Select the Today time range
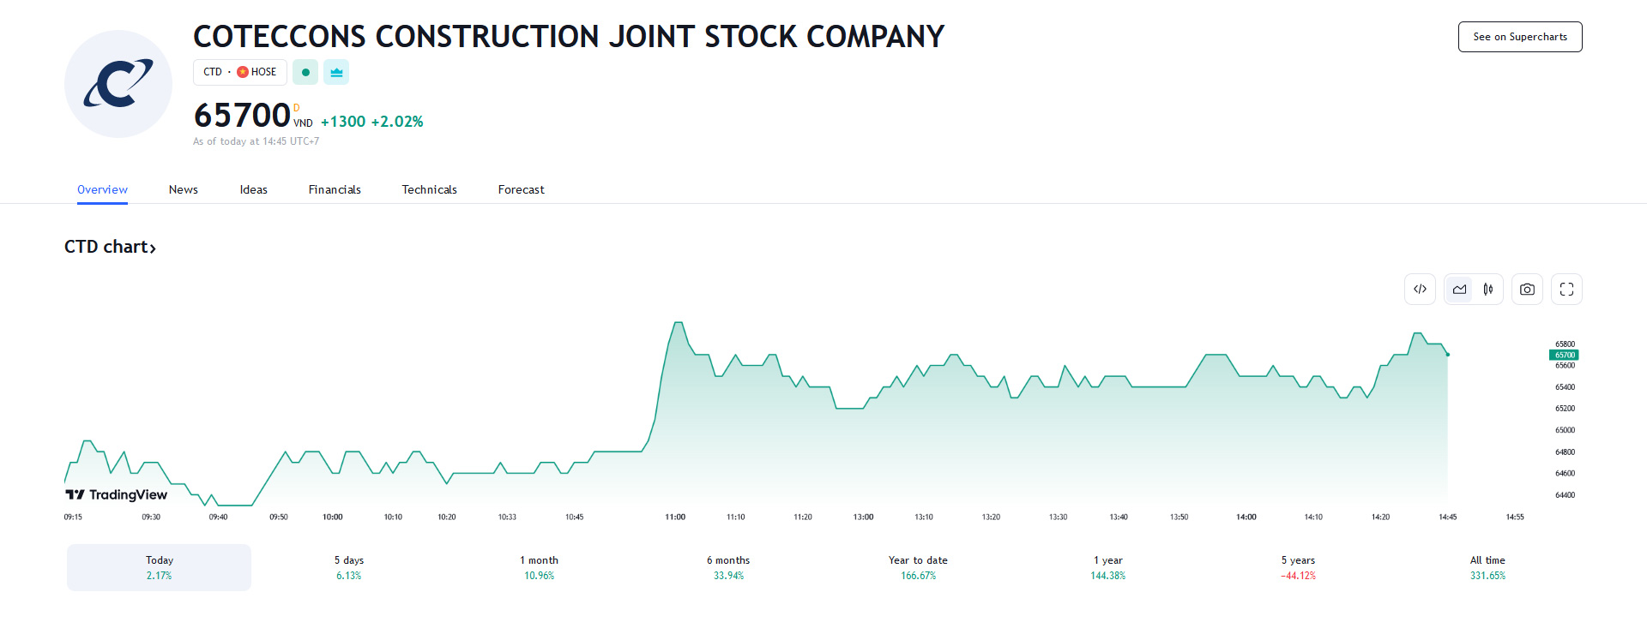This screenshot has height=622, width=1647. click(x=160, y=567)
